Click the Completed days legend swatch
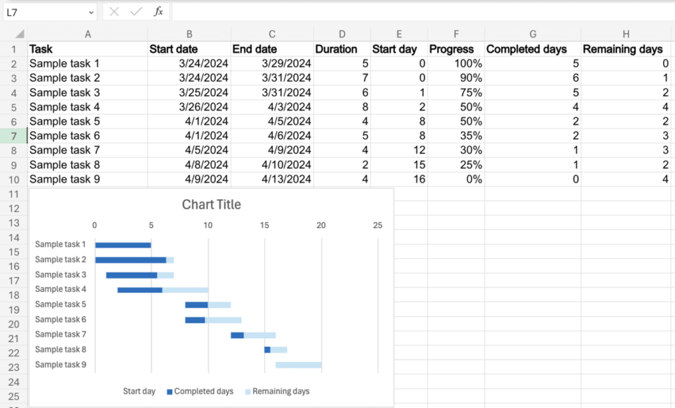The height and width of the screenshot is (408, 675). [x=169, y=392]
